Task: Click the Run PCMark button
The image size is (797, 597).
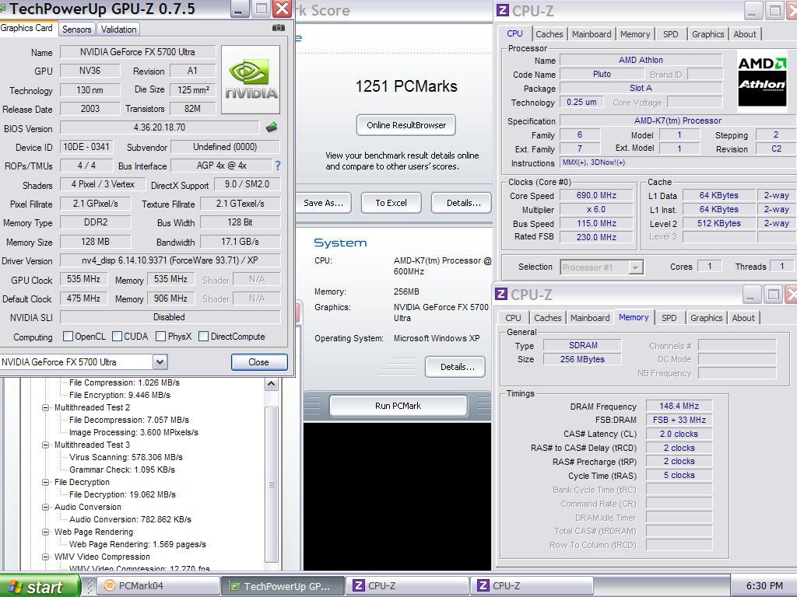Action: click(398, 406)
